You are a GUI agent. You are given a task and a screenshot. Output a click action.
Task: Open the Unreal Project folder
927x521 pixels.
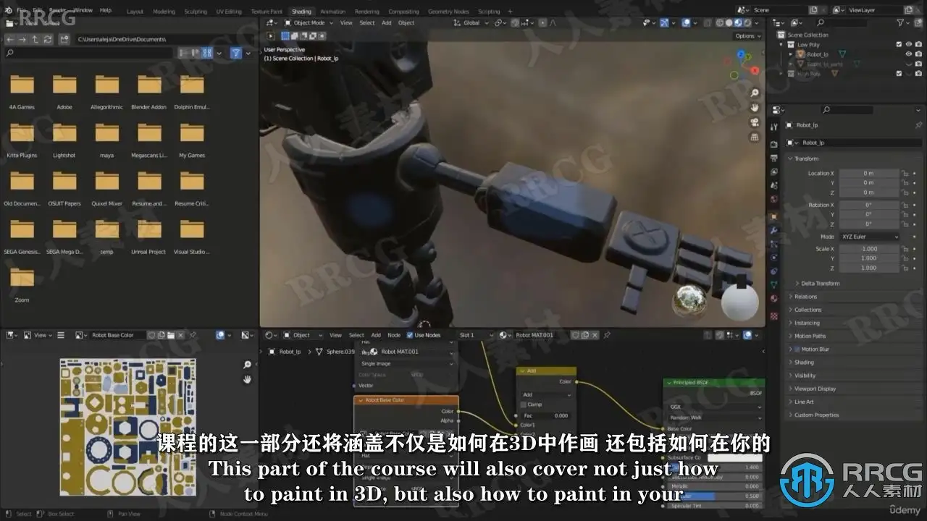149,237
